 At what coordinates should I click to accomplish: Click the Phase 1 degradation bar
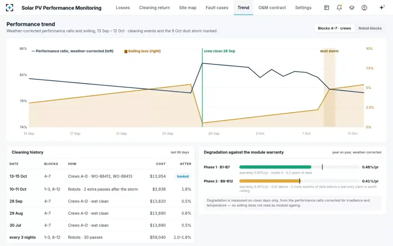click(299, 167)
